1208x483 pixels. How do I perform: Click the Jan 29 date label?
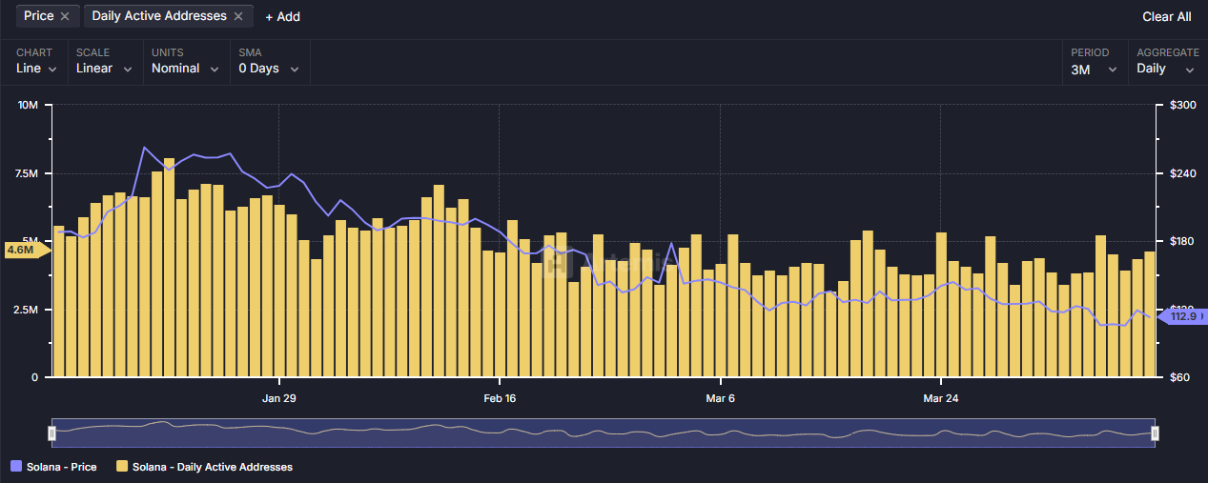click(279, 398)
